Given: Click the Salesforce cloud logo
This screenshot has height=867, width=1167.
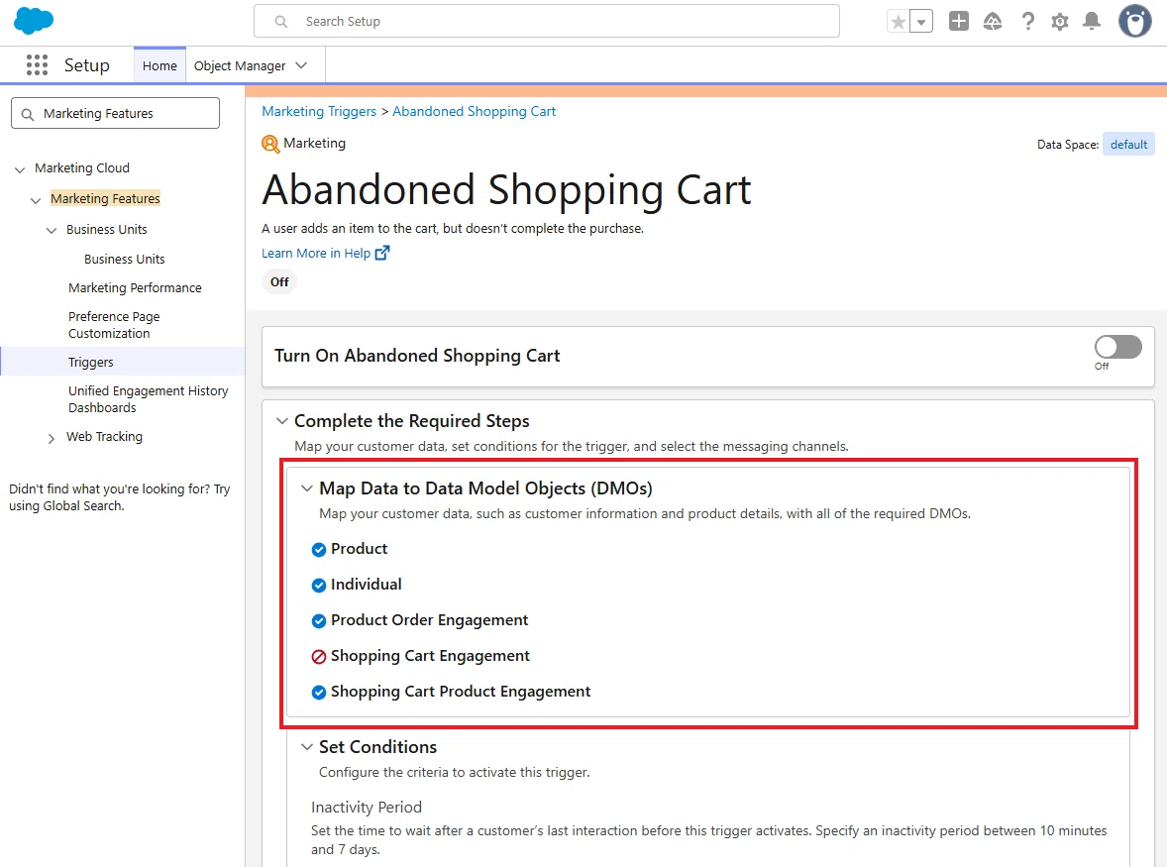Looking at the screenshot, I should (x=34, y=20).
